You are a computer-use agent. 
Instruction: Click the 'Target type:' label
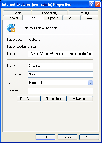14,40
